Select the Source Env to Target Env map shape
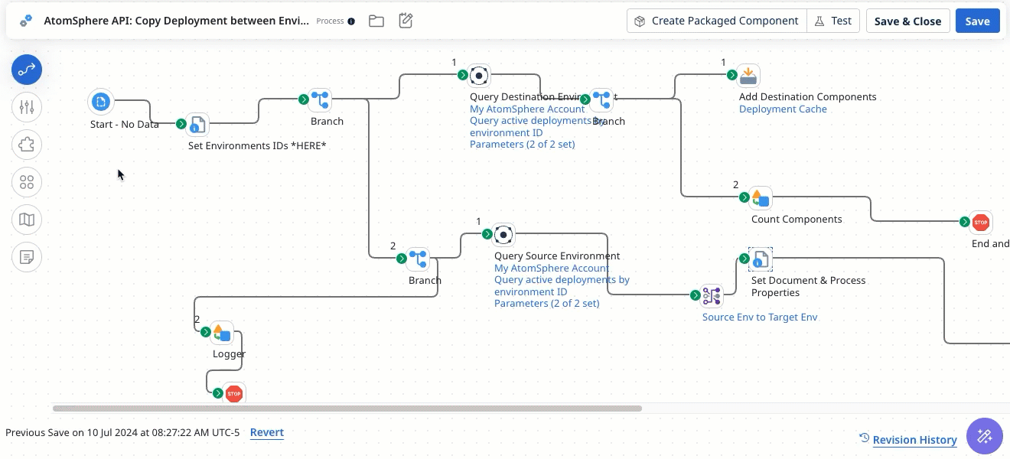This screenshot has height=459, width=1010. pos(712,295)
